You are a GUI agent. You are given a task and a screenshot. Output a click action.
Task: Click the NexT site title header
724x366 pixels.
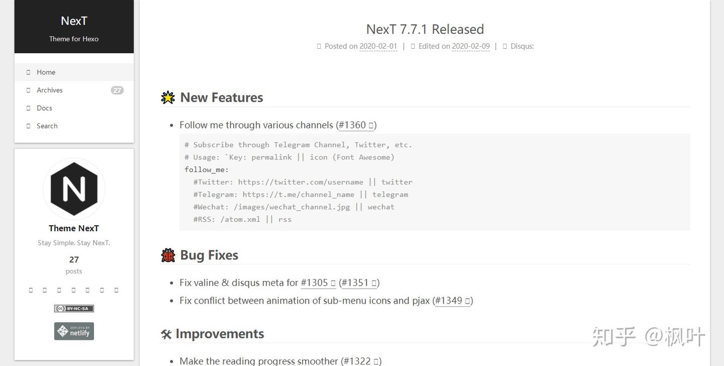point(74,21)
